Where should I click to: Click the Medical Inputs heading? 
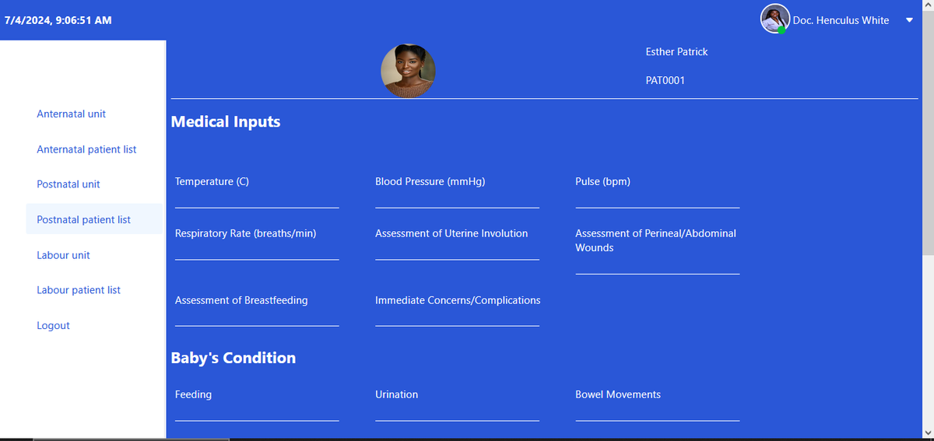pyautogui.click(x=226, y=121)
